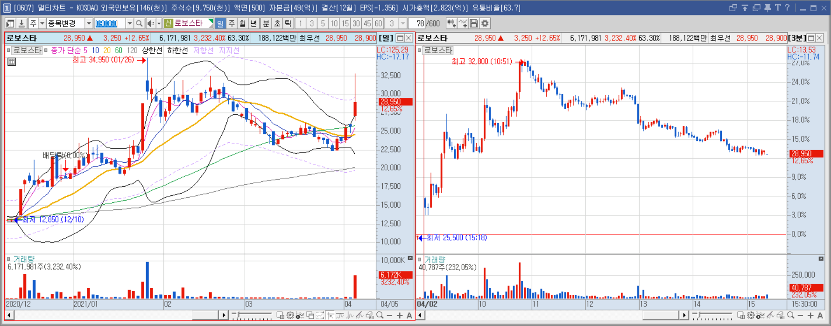The height and width of the screenshot is (326, 831).
Task: Click the A auto-scale icon under 3-minute chart
Action: point(820,316)
